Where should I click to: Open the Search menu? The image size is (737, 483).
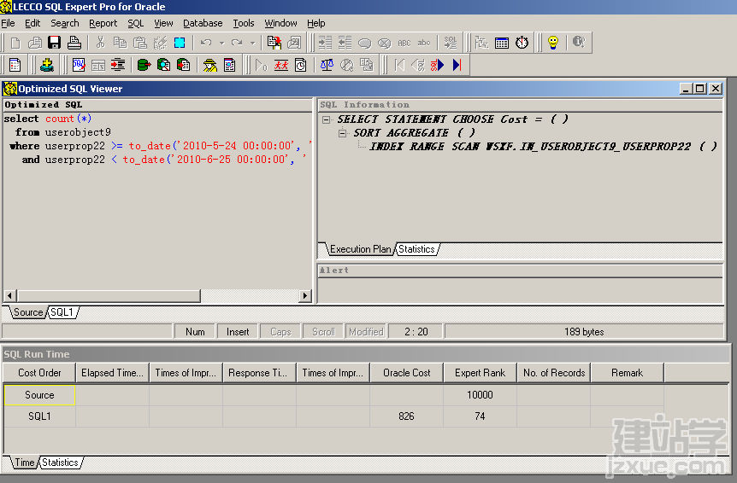(65, 23)
